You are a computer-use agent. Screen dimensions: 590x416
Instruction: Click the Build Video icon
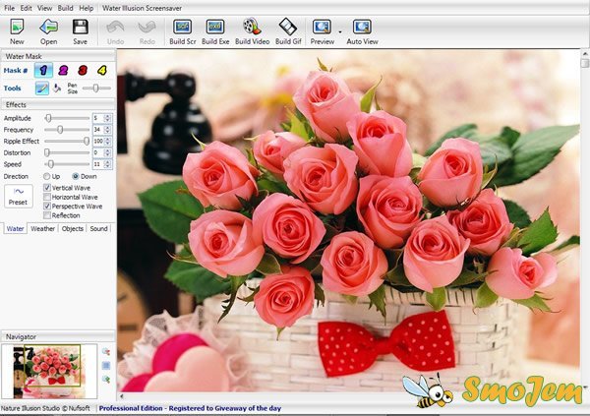[x=252, y=28]
